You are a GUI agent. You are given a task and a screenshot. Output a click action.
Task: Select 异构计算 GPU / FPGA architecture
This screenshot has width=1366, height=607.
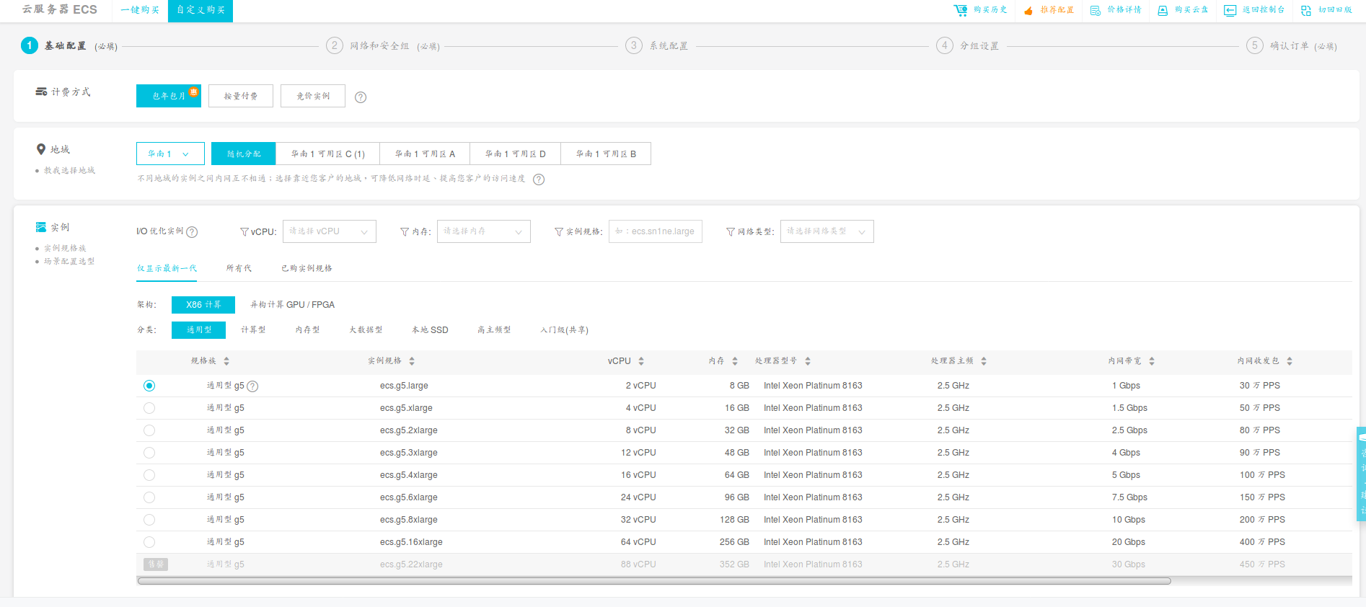tap(292, 305)
